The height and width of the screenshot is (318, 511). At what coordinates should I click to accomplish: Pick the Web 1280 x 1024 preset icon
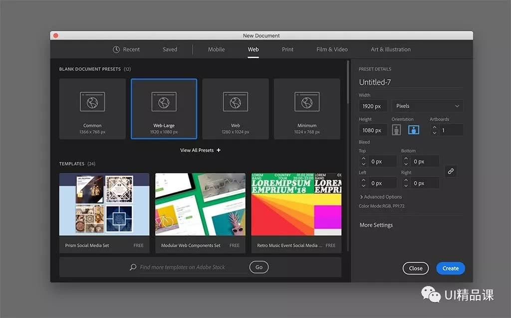point(235,102)
